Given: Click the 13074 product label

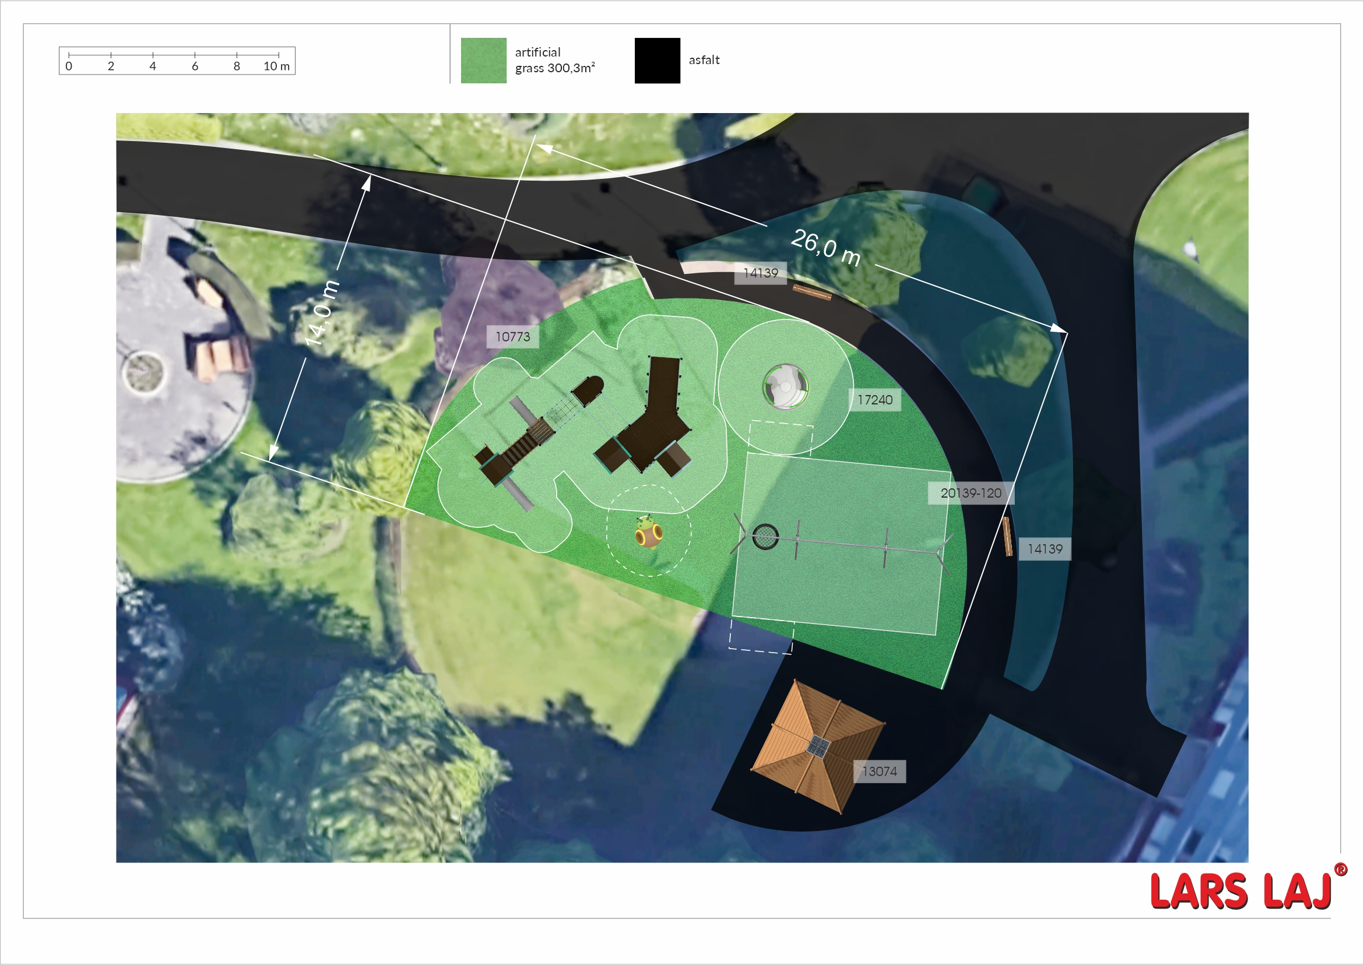Looking at the screenshot, I should click(x=879, y=772).
